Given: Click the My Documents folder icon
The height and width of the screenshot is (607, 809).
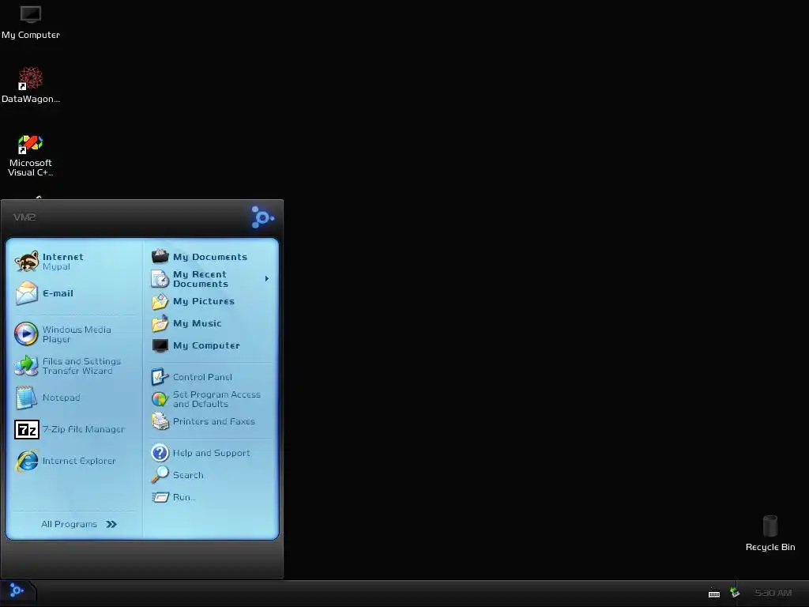Looking at the screenshot, I should click(160, 256).
